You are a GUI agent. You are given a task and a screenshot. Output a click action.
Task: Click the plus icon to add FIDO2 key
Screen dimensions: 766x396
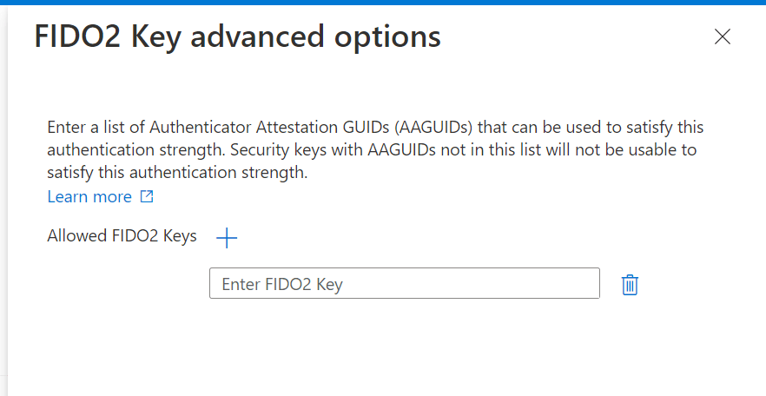click(x=227, y=237)
